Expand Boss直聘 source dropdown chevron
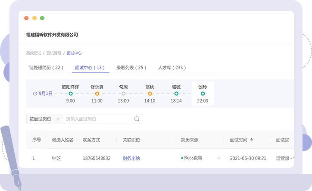This screenshot has width=312, height=191. [x=219, y=158]
